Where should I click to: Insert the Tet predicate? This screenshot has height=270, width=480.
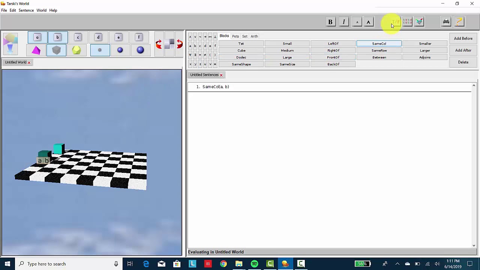[x=241, y=43]
